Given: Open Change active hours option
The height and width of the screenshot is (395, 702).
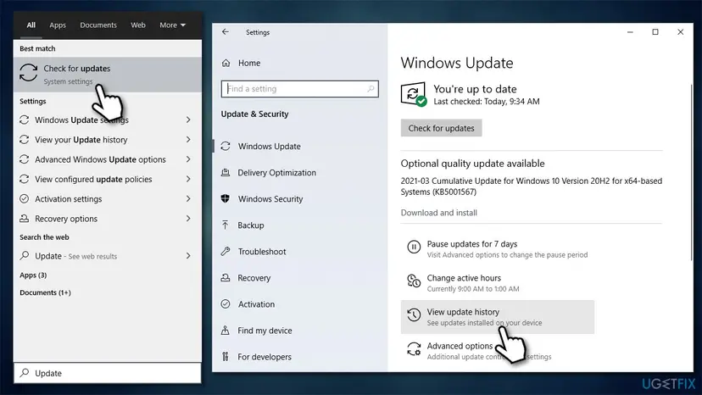Looking at the screenshot, I should [497, 283].
